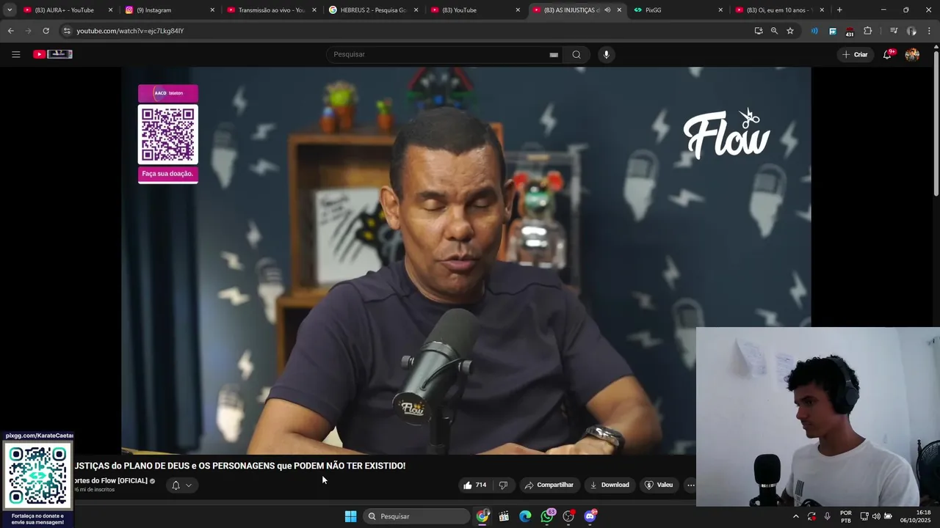Open the extension showing badge 431
This screenshot has width=940, height=528.
(850, 32)
